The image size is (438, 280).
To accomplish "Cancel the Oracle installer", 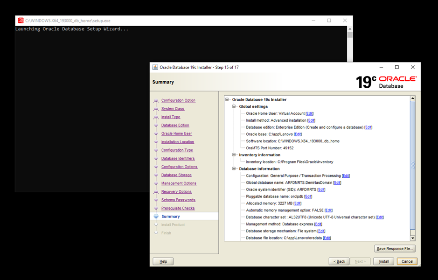I will tap(407, 261).
